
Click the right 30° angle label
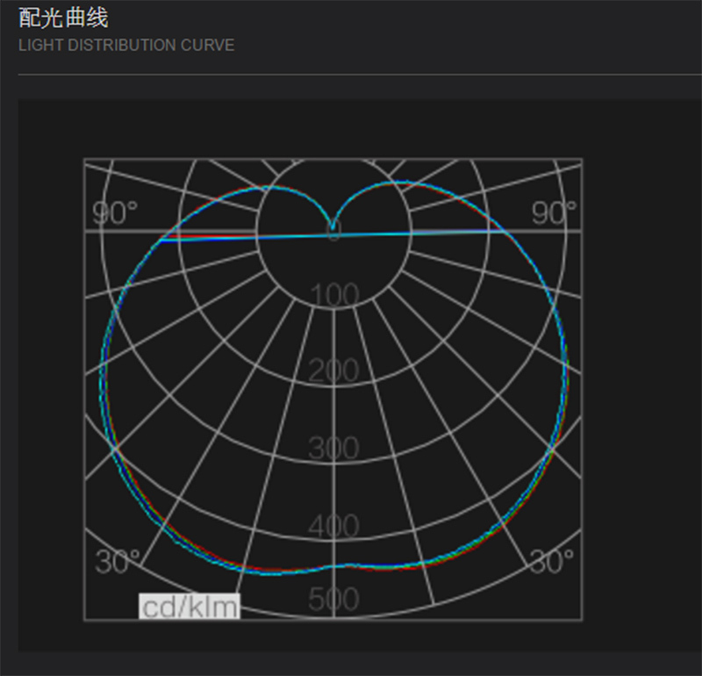(552, 561)
